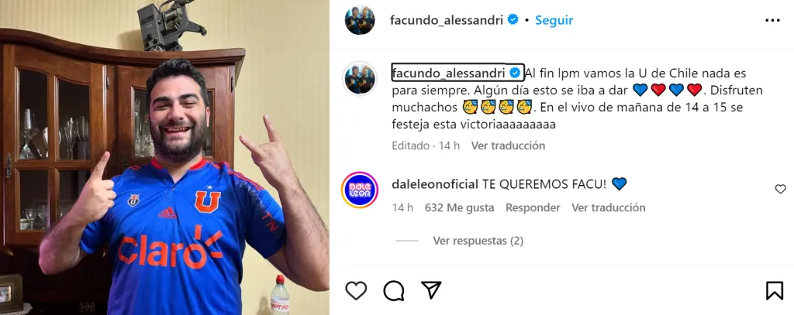Like the post with the heart icon
794x315 pixels.
(356, 291)
